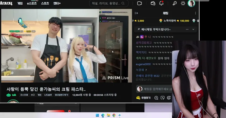The image size is (226, 118).
Task: Click the chat user 녹일세
Action: (140, 70)
